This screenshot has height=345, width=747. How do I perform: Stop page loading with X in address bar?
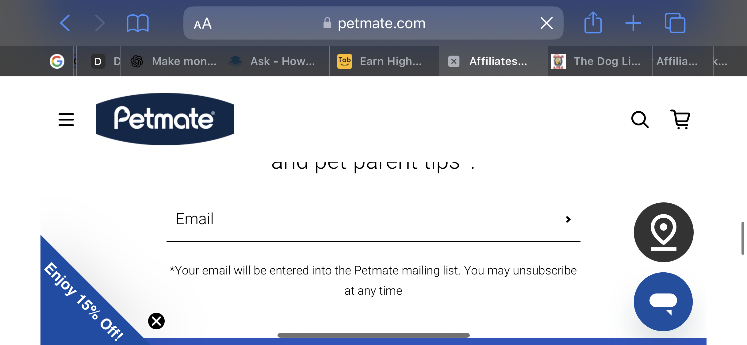point(547,23)
